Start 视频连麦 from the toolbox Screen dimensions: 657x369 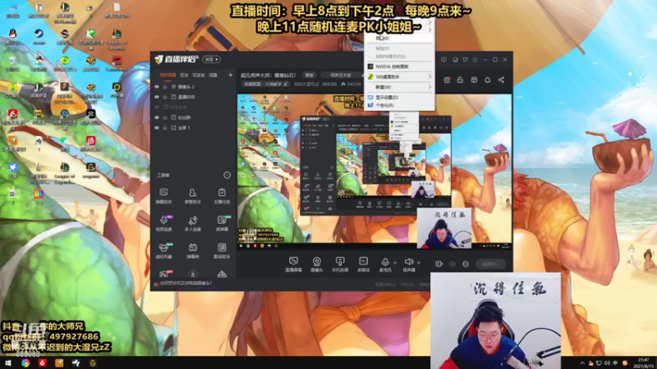(x=163, y=223)
